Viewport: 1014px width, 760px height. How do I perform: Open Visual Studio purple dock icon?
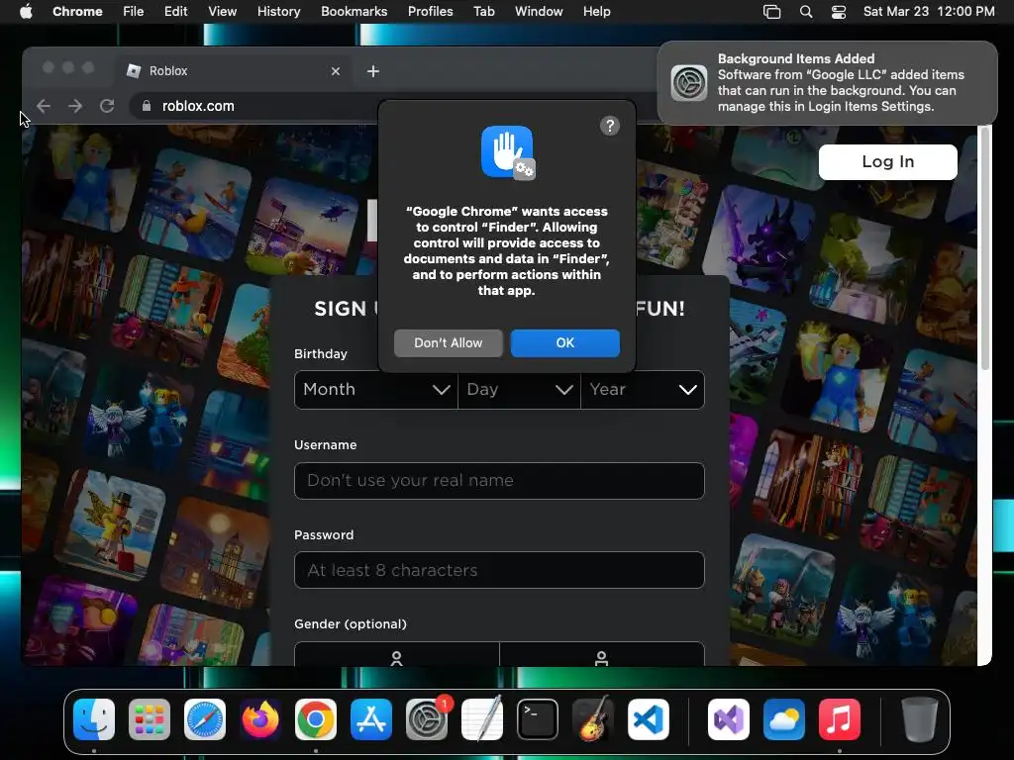coord(729,718)
